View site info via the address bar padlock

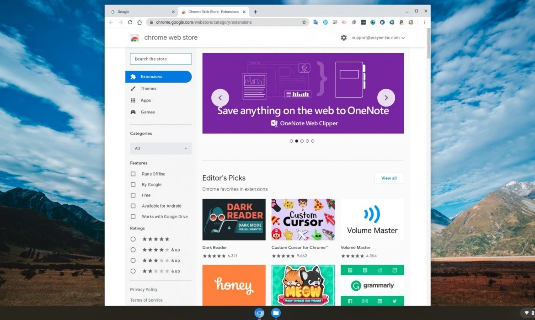(x=151, y=22)
